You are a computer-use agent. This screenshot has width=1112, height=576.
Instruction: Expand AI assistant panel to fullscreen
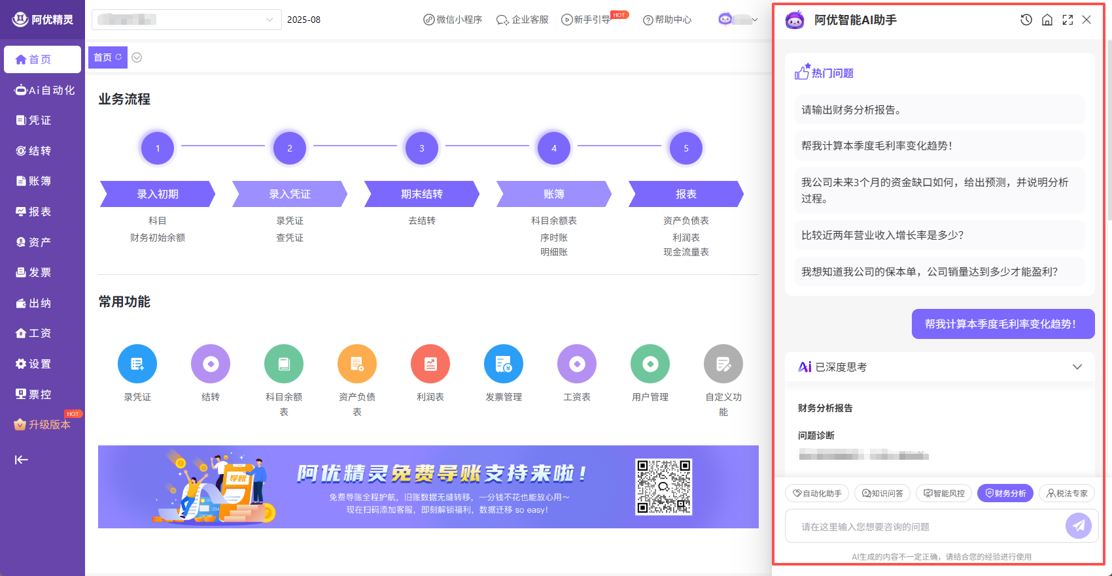coord(1068,20)
